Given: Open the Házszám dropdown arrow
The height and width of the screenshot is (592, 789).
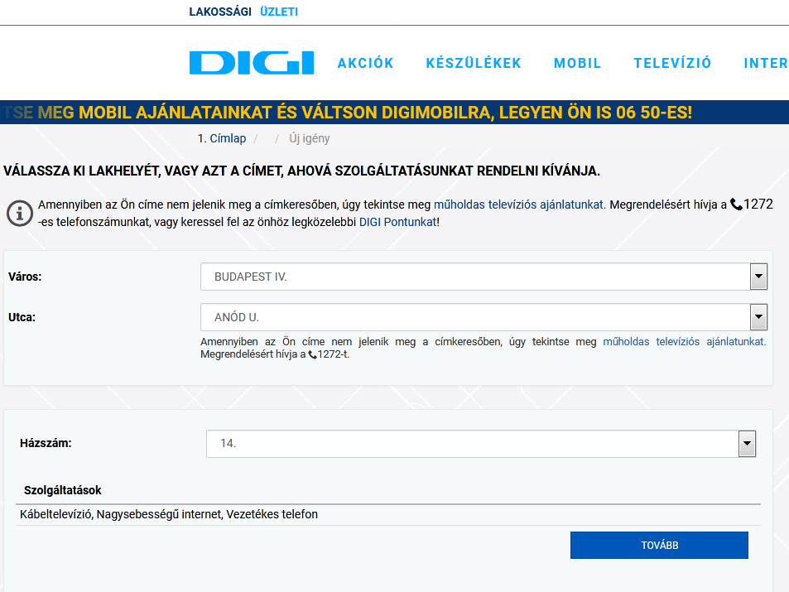Looking at the screenshot, I should pos(747,444).
